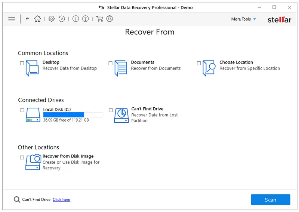Click the shopping cart buy icon

pyautogui.click(x=99, y=19)
